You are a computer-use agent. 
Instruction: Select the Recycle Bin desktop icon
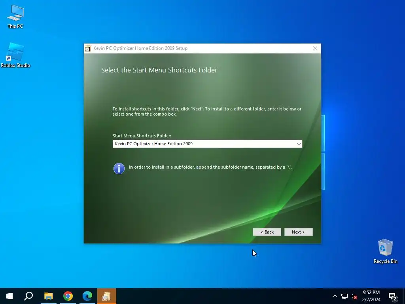pyautogui.click(x=385, y=251)
